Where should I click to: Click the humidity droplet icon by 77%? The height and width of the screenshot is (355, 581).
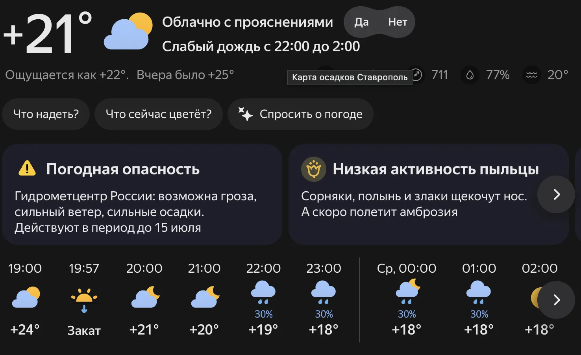pyautogui.click(x=470, y=75)
